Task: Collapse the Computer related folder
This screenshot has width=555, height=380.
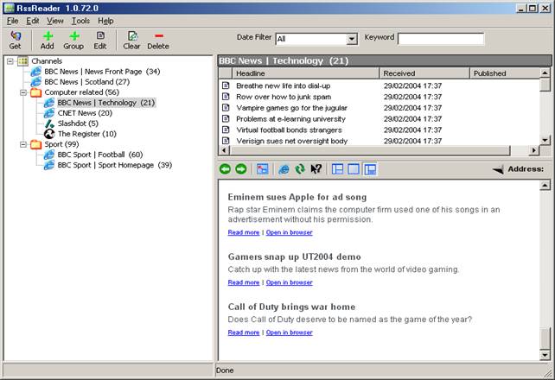Action: (x=23, y=92)
